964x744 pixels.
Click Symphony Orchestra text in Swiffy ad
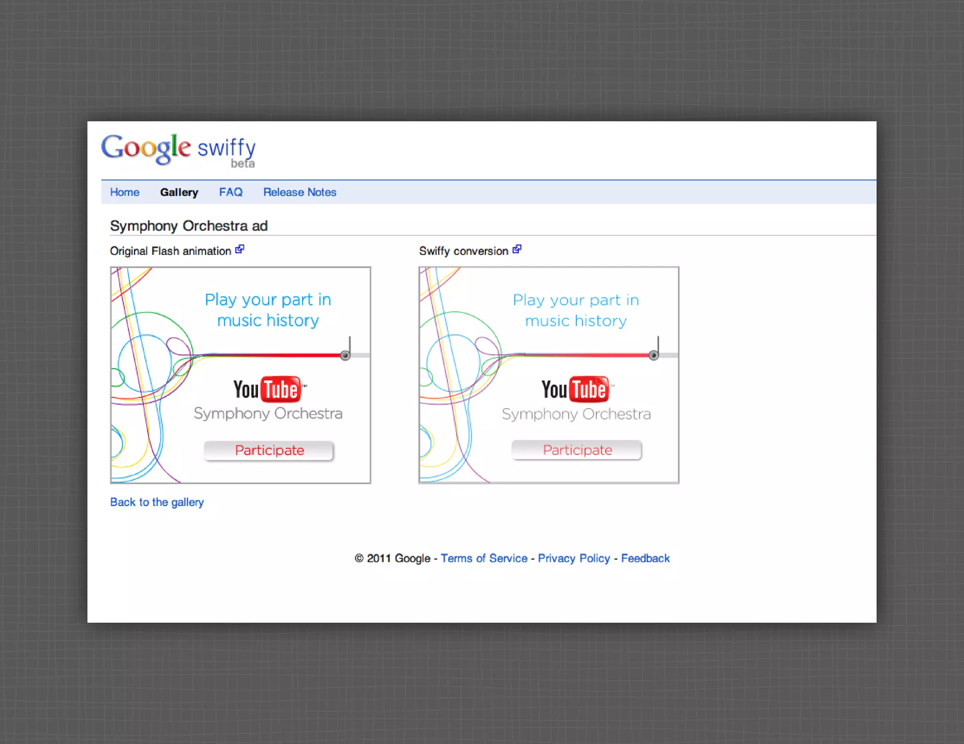click(576, 414)
